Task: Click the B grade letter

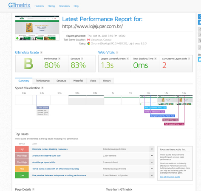Action: (28, 64)
